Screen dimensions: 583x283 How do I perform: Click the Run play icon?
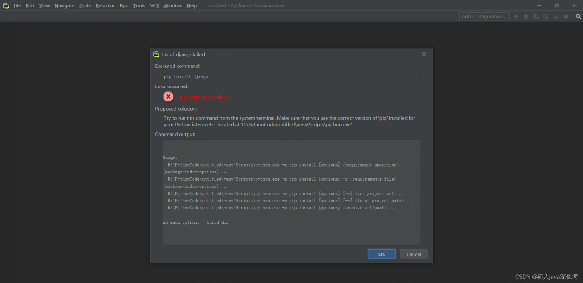517,16
